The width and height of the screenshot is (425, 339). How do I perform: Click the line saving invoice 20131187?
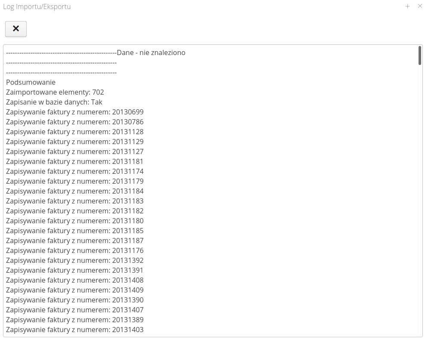click(74, 240)
